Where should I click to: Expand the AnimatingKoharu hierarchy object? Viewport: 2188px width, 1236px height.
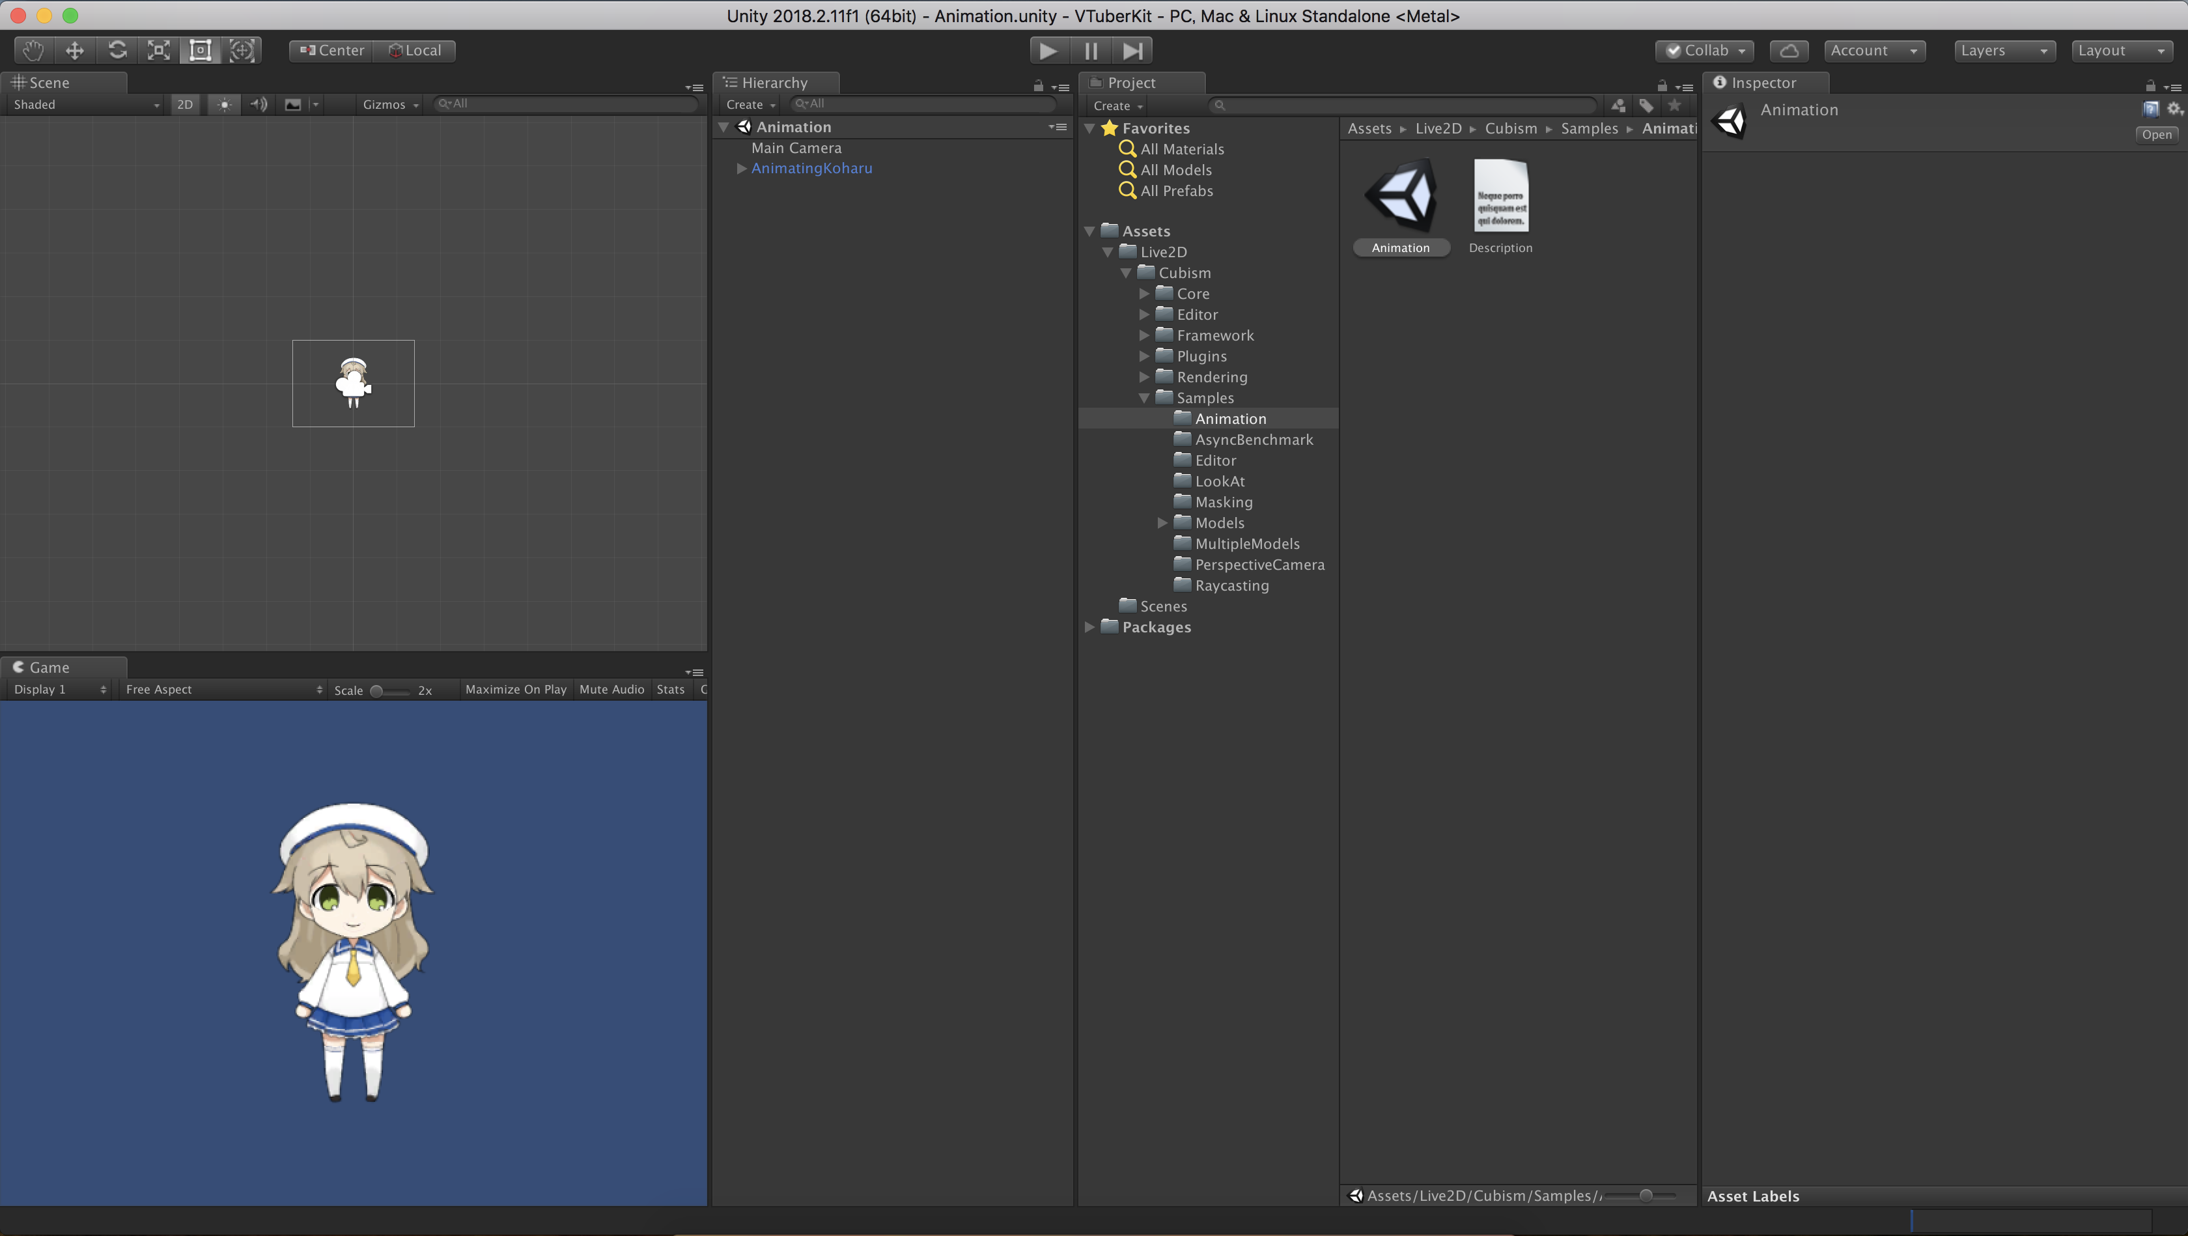(742, 168)
